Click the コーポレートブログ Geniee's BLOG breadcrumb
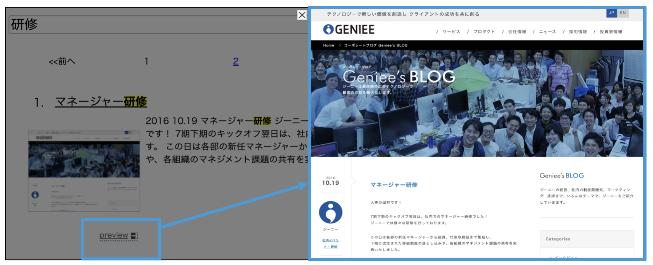This screenshot has width=653, height=265. [376, 45]
